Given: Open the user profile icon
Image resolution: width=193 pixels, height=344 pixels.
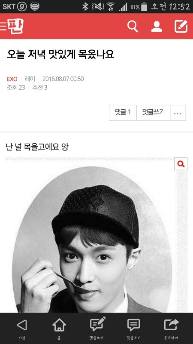Looking at the screenshot, I should [157, 27].
